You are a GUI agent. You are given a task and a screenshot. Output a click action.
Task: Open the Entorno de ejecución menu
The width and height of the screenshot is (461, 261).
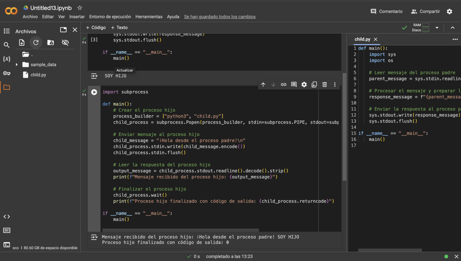click(110, 16)
